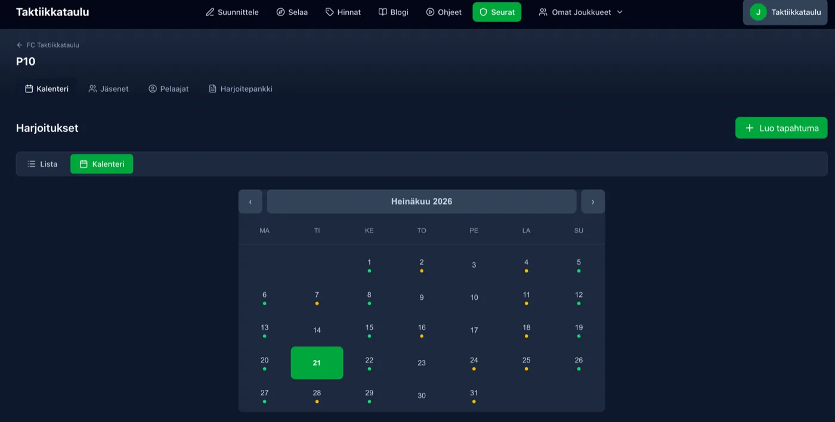
Task: Open the Suunnittele page
Action: coord(232,12)
